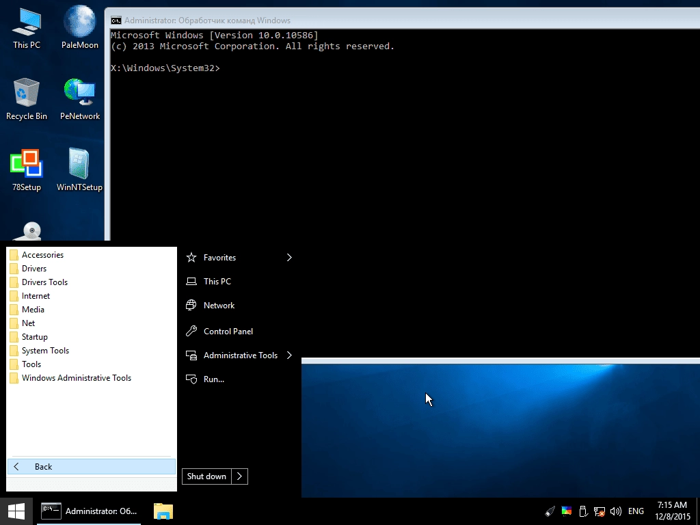
Task: Open File Explorer from the taskbar
Action: [x=163, y=511]
